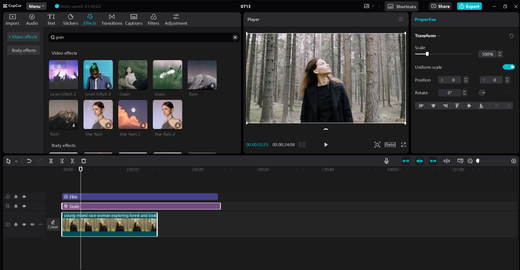Hide the Film filter track
This screenshot has height=270, width=520.
24,197
